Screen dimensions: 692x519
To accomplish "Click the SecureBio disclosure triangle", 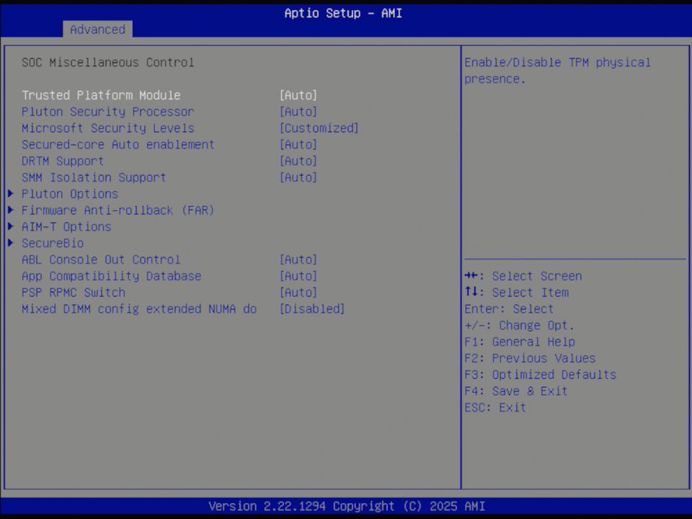I will coord(10,243).
